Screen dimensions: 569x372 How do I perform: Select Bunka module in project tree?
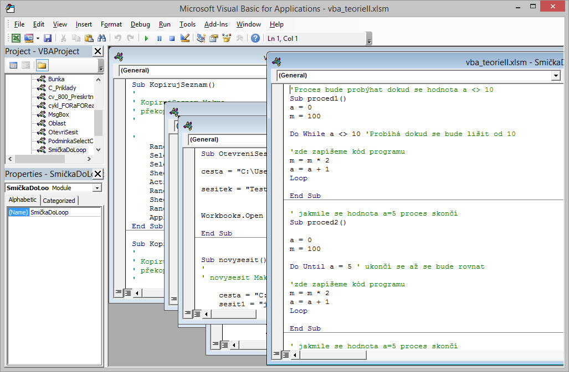click(57, 79)
